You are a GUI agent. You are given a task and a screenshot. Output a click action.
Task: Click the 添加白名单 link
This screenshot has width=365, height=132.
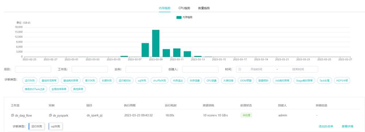(x=326, y=127)
